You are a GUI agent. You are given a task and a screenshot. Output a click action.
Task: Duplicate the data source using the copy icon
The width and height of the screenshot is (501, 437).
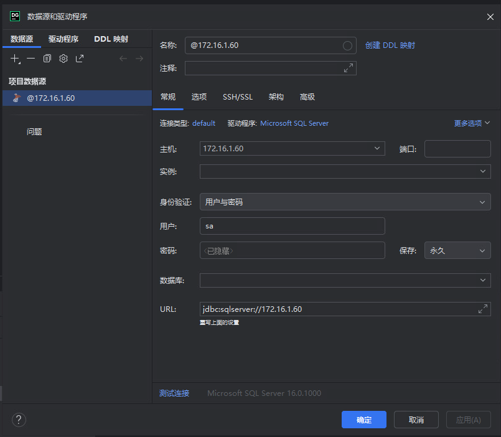(47, 59)
